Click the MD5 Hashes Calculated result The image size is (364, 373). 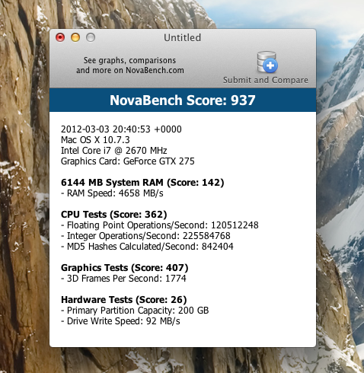pos(147,247)
